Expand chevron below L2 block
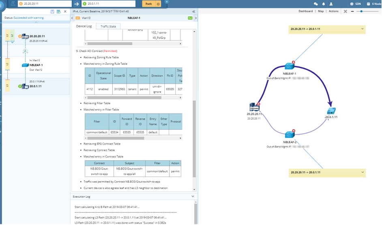 [x=13, y=43]
